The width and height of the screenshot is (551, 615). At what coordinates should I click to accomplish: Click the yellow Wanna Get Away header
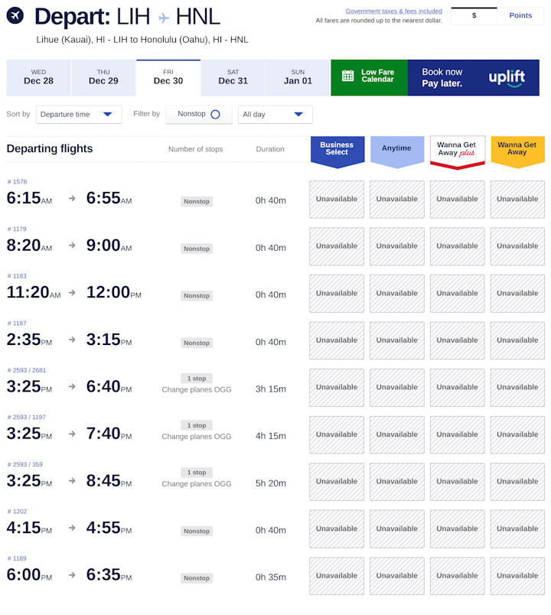coord(517,151)
